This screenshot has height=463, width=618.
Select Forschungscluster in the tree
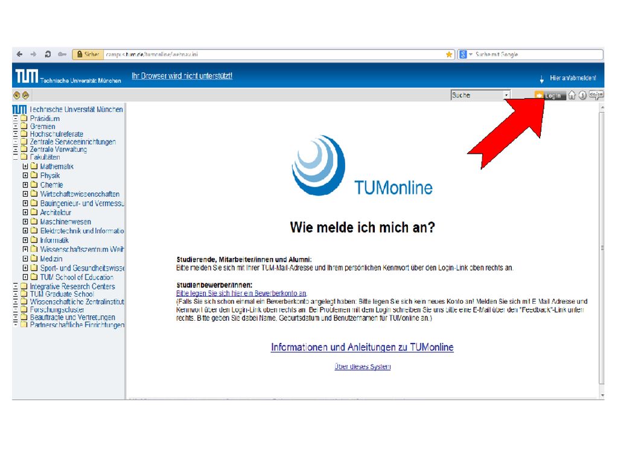click(57, 309)
